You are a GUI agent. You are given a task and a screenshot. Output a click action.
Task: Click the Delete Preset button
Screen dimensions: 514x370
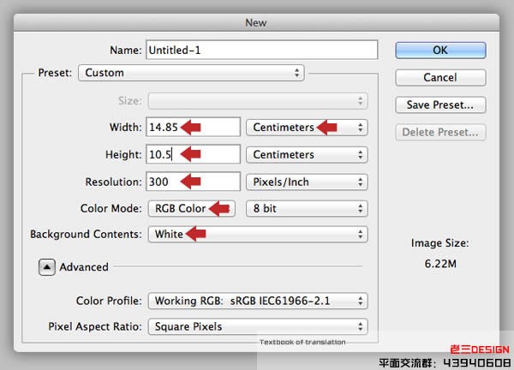pos(440,133)
